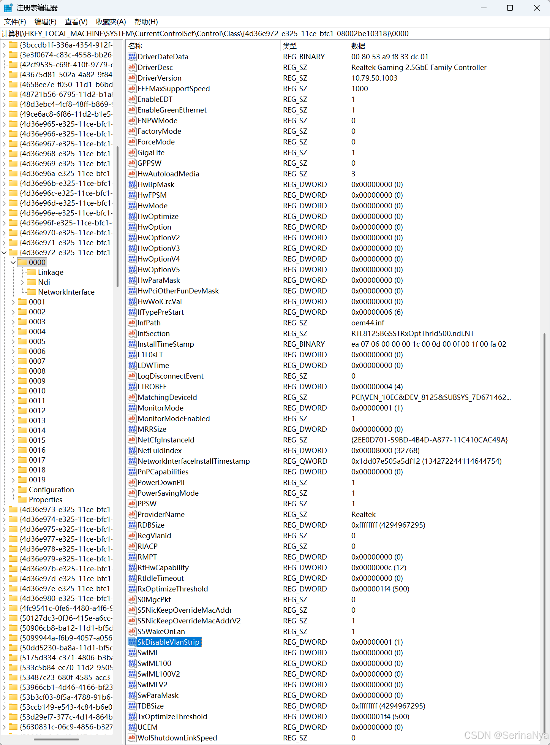Click the string icon beside EnableGreenEthernet
550x745 pixels.
click(132, 110)
